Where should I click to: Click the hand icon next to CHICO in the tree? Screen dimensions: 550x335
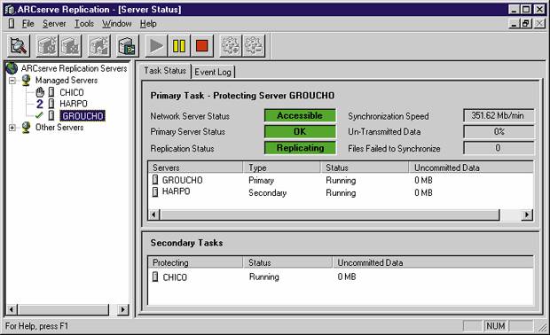(x=40, y=92)
